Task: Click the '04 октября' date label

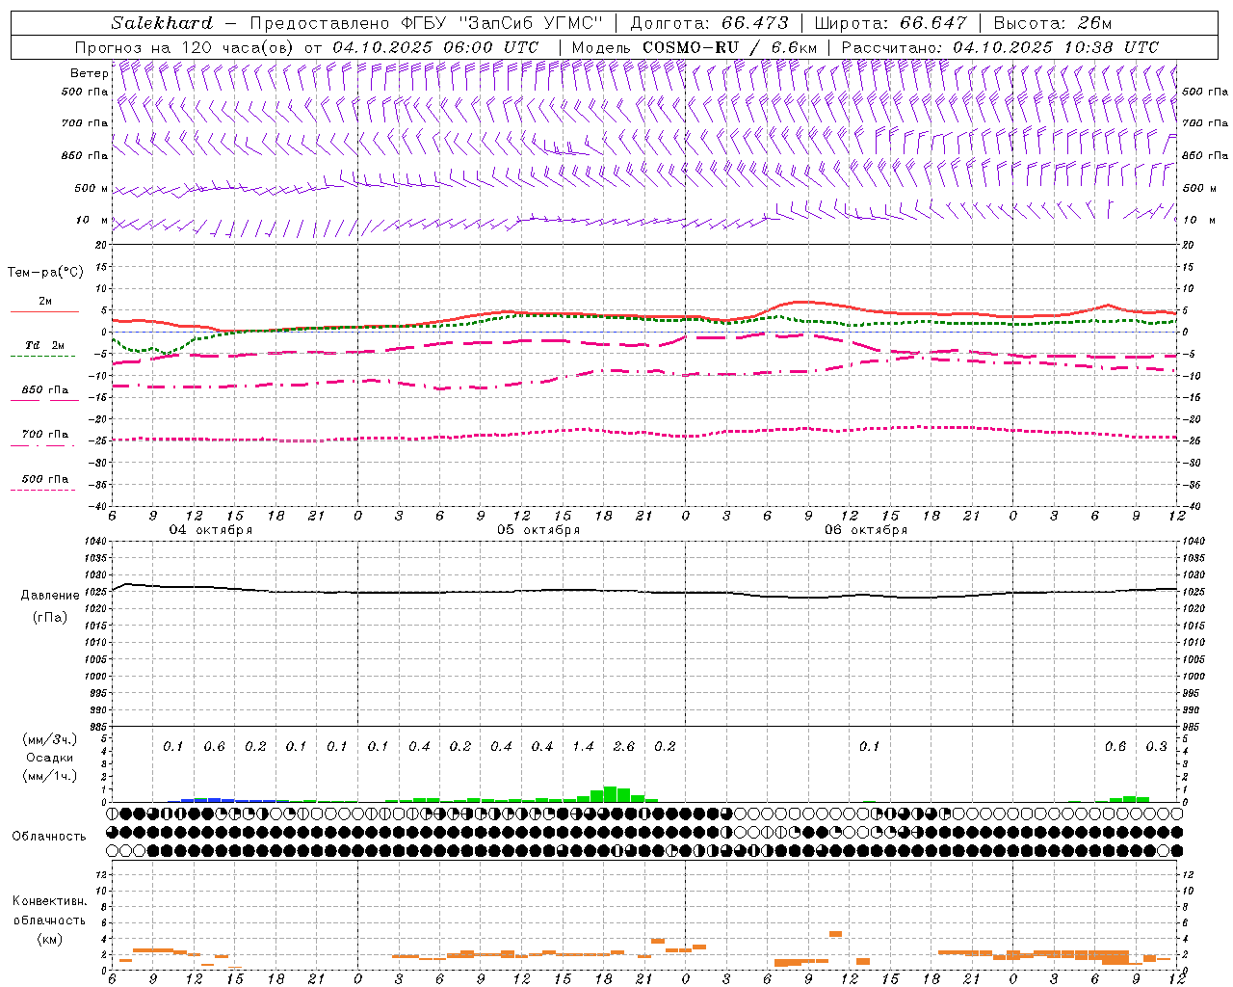Action: point(211,530)
